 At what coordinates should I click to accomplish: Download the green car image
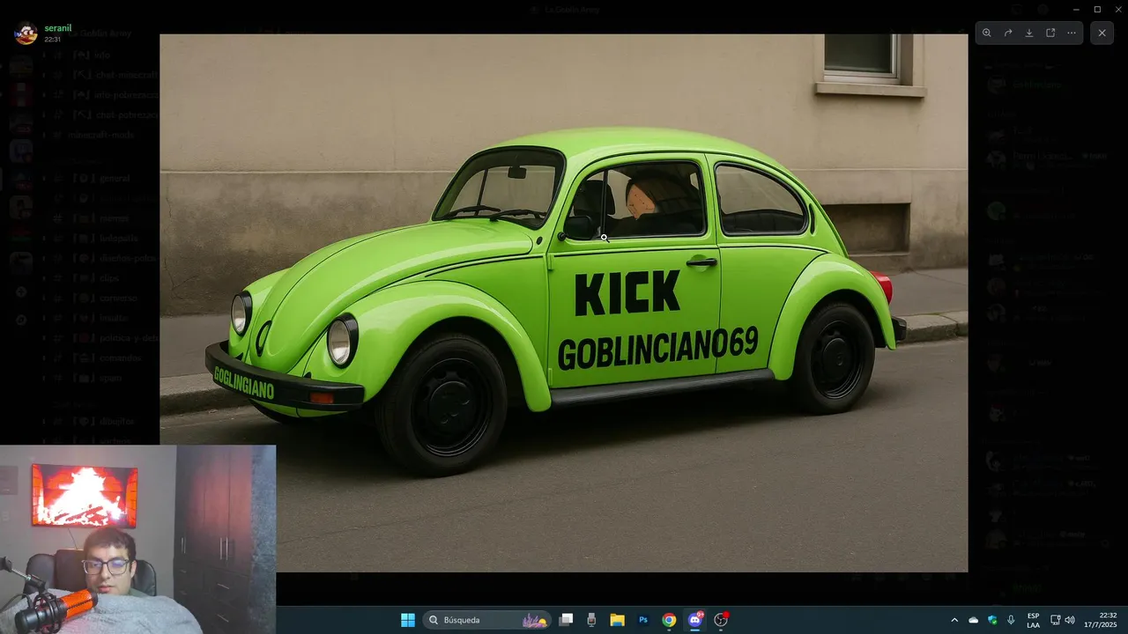pyautogui.click(x=1029, y=33)
